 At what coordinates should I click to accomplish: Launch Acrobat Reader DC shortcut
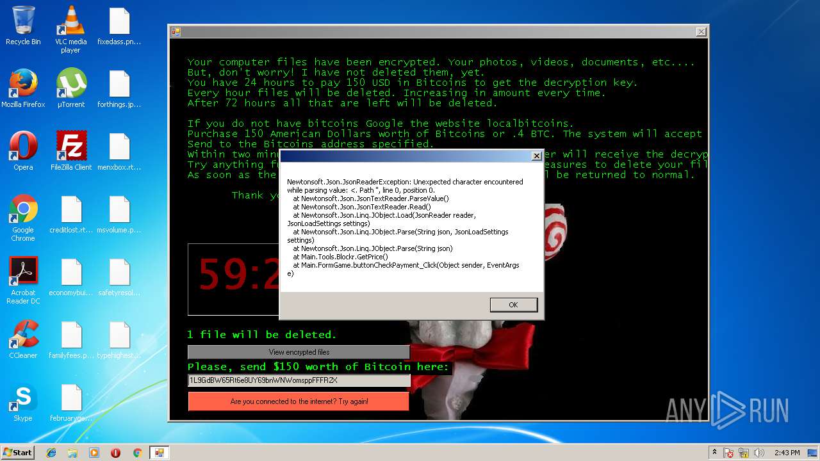coord(23,280)
